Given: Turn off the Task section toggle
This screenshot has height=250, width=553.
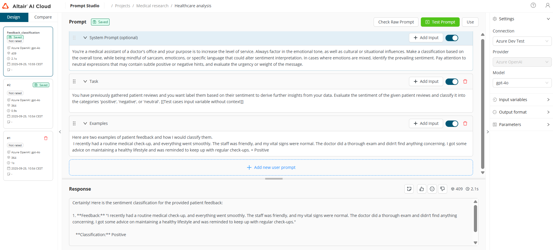Looking at the screenshot, I should tap(452, 82).
